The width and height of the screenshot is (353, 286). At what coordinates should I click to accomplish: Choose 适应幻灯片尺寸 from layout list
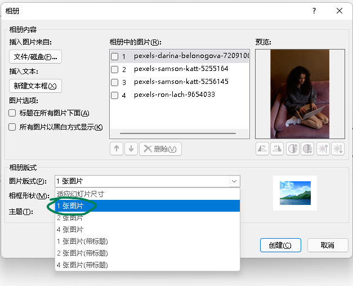pos(148,194)
